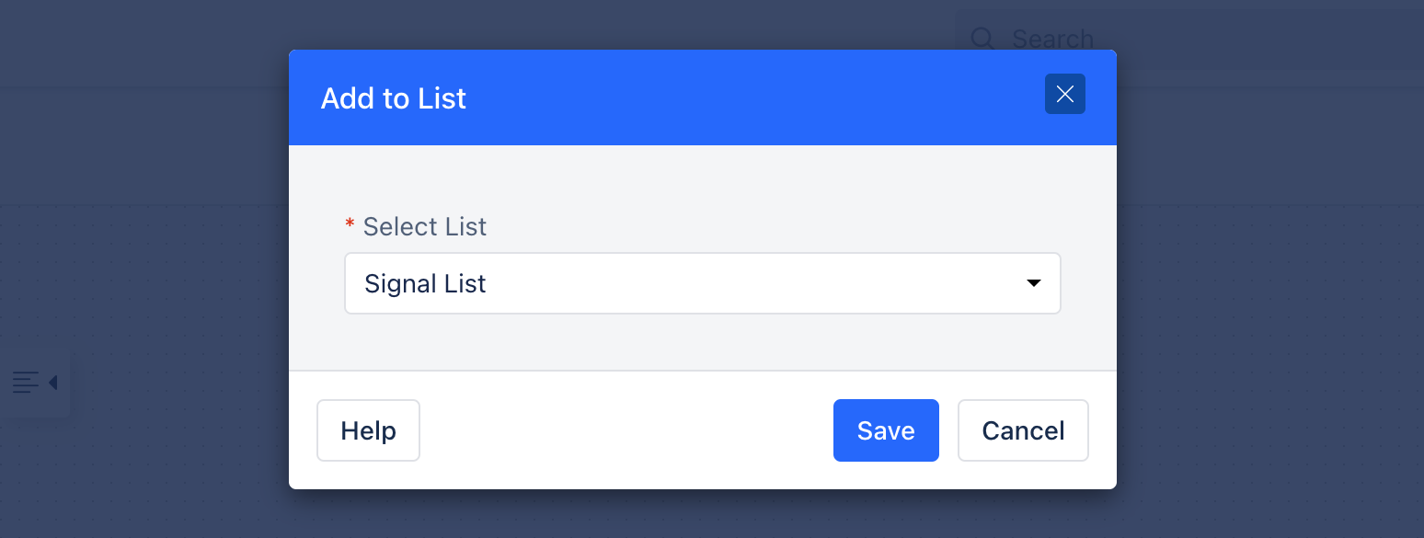The height and width of the screenshot is (538, 1424).
Task: Save the list selection
Action: coord(886,430)
